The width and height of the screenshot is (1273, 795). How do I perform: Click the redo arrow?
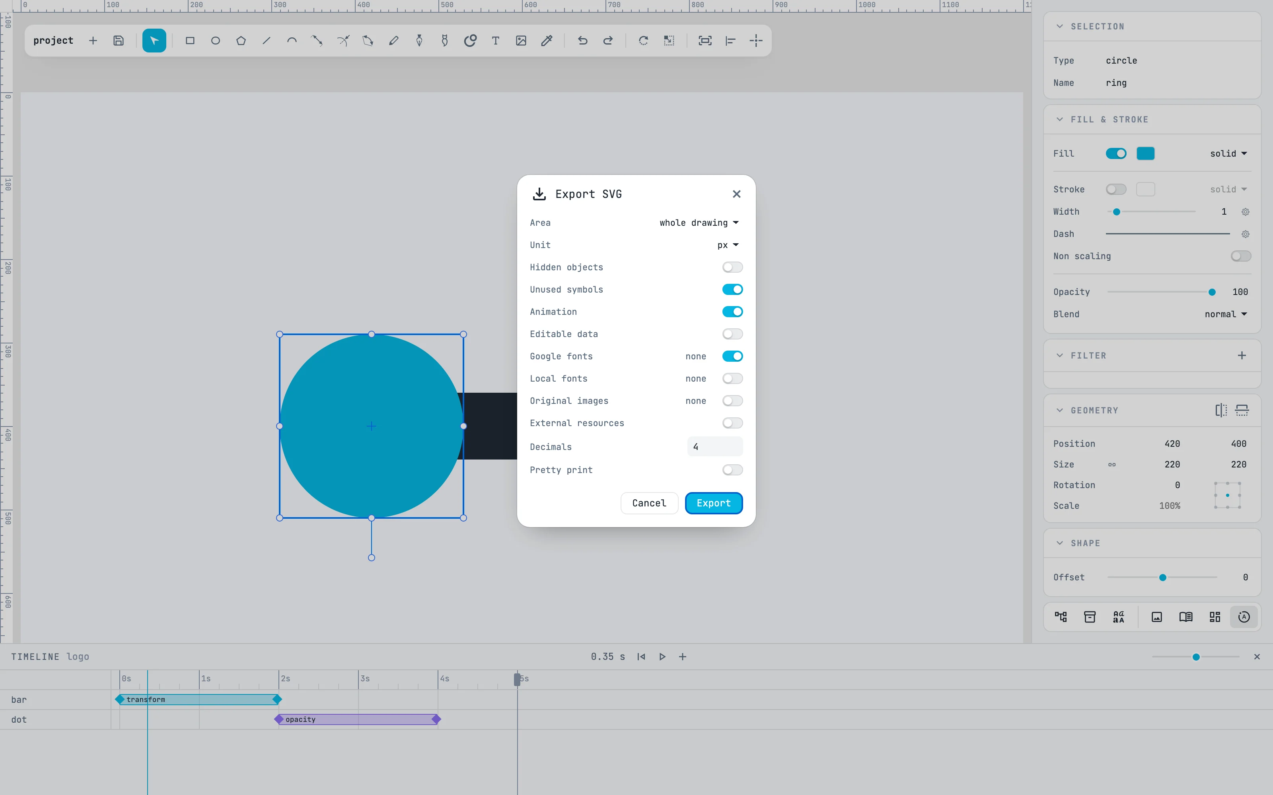[607, 41]
